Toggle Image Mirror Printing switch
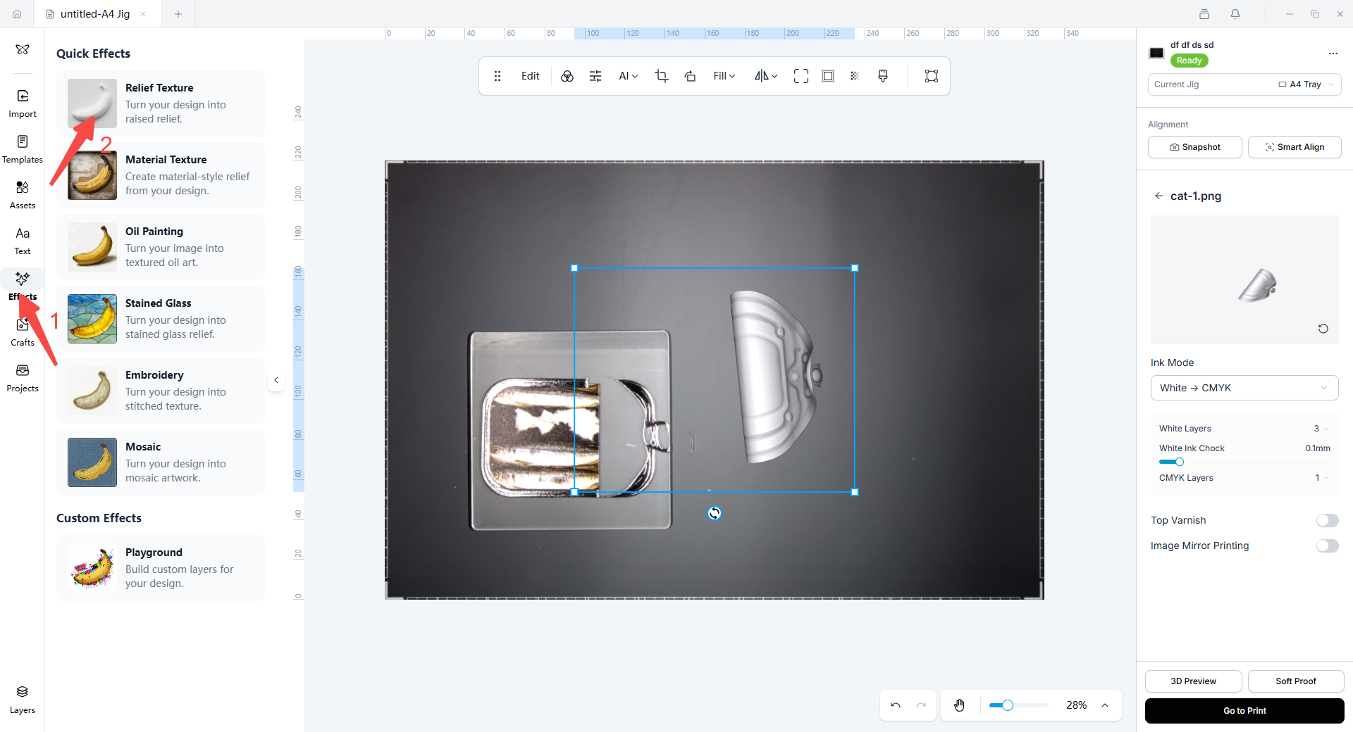This screenshot has height=732, width=1353. [1327, 545]
